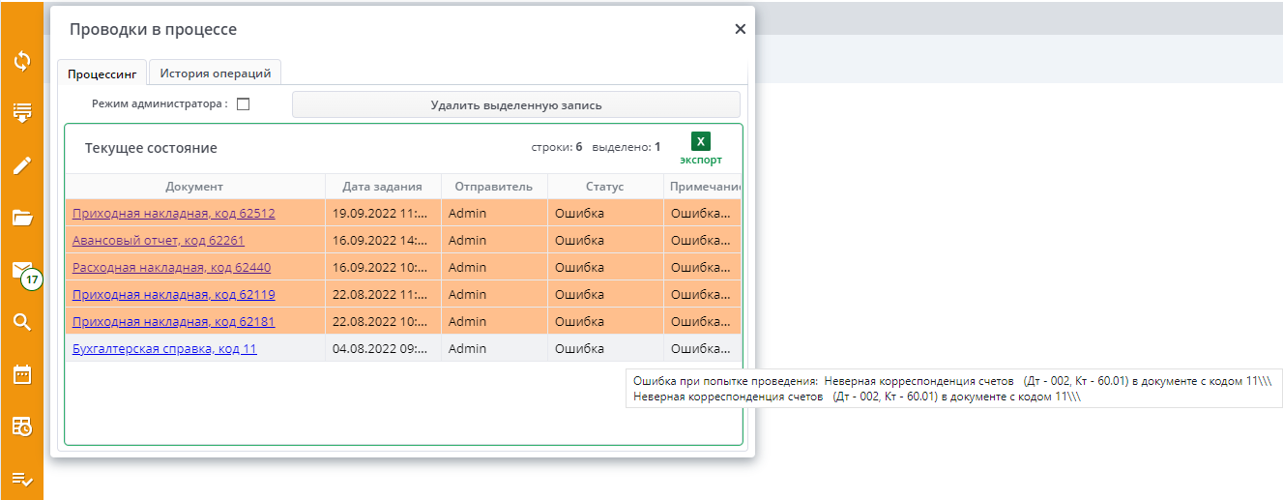Viewport: 1283px width, 500px height.
Task: Close the Проводки в процессе dialog
Action: pos(740,29)
